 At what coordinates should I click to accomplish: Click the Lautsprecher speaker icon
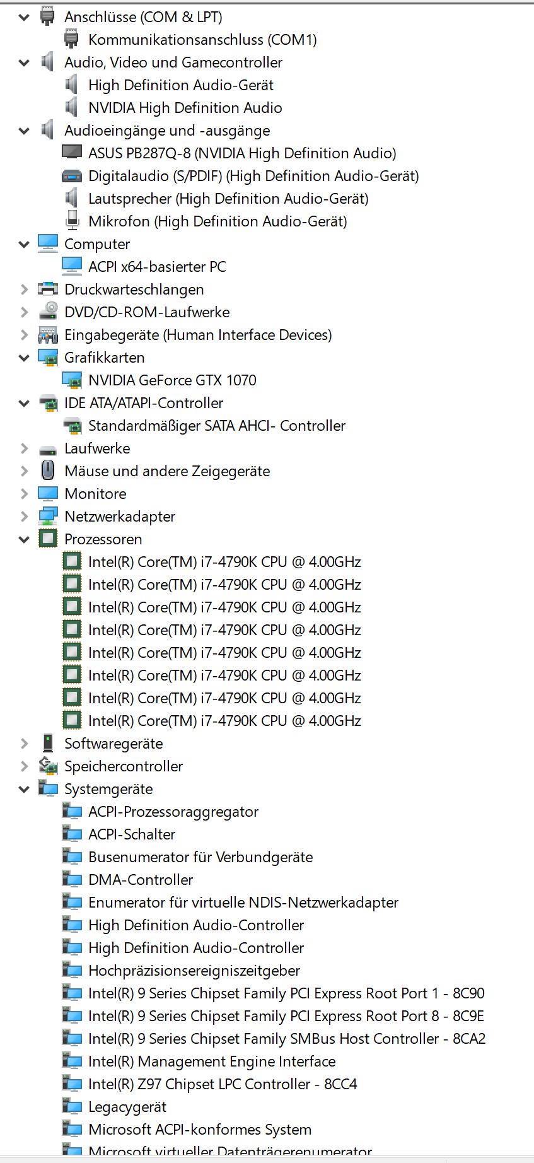point(72,198)
